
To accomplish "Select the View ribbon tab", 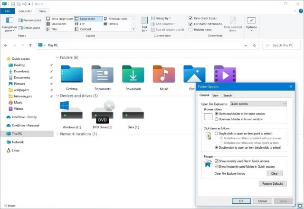I will click(x=42, y=11).
